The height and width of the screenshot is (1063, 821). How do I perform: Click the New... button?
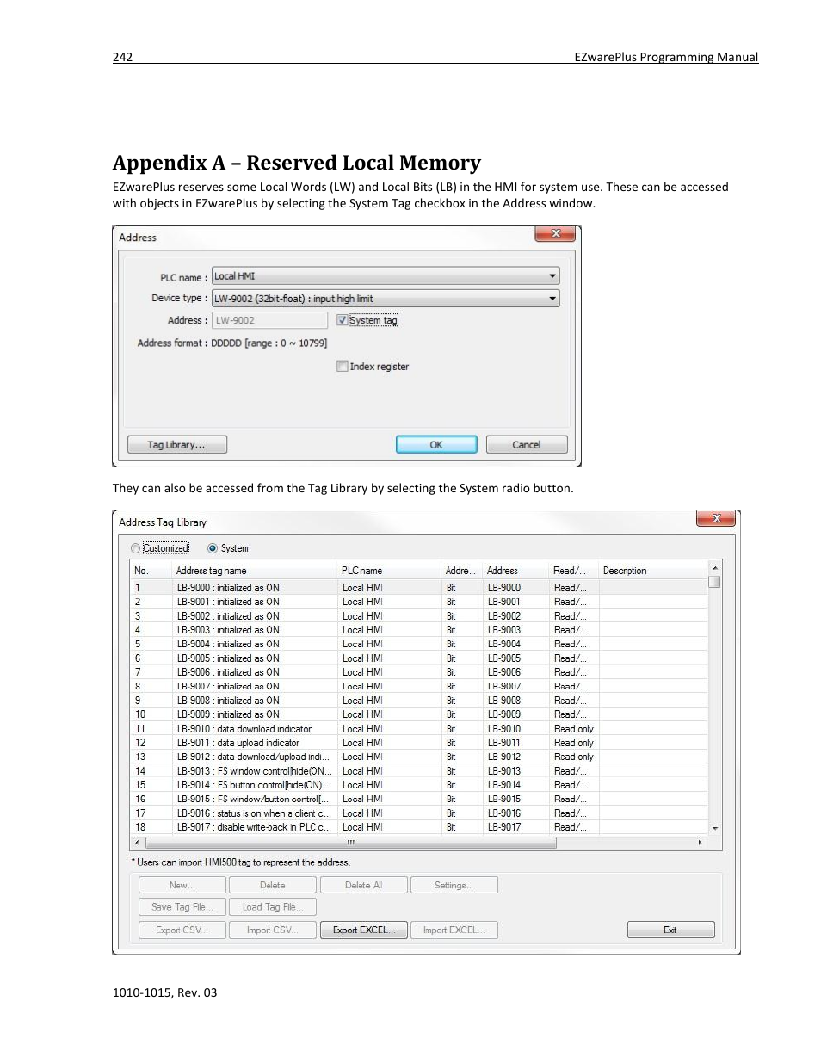(182, 885)
